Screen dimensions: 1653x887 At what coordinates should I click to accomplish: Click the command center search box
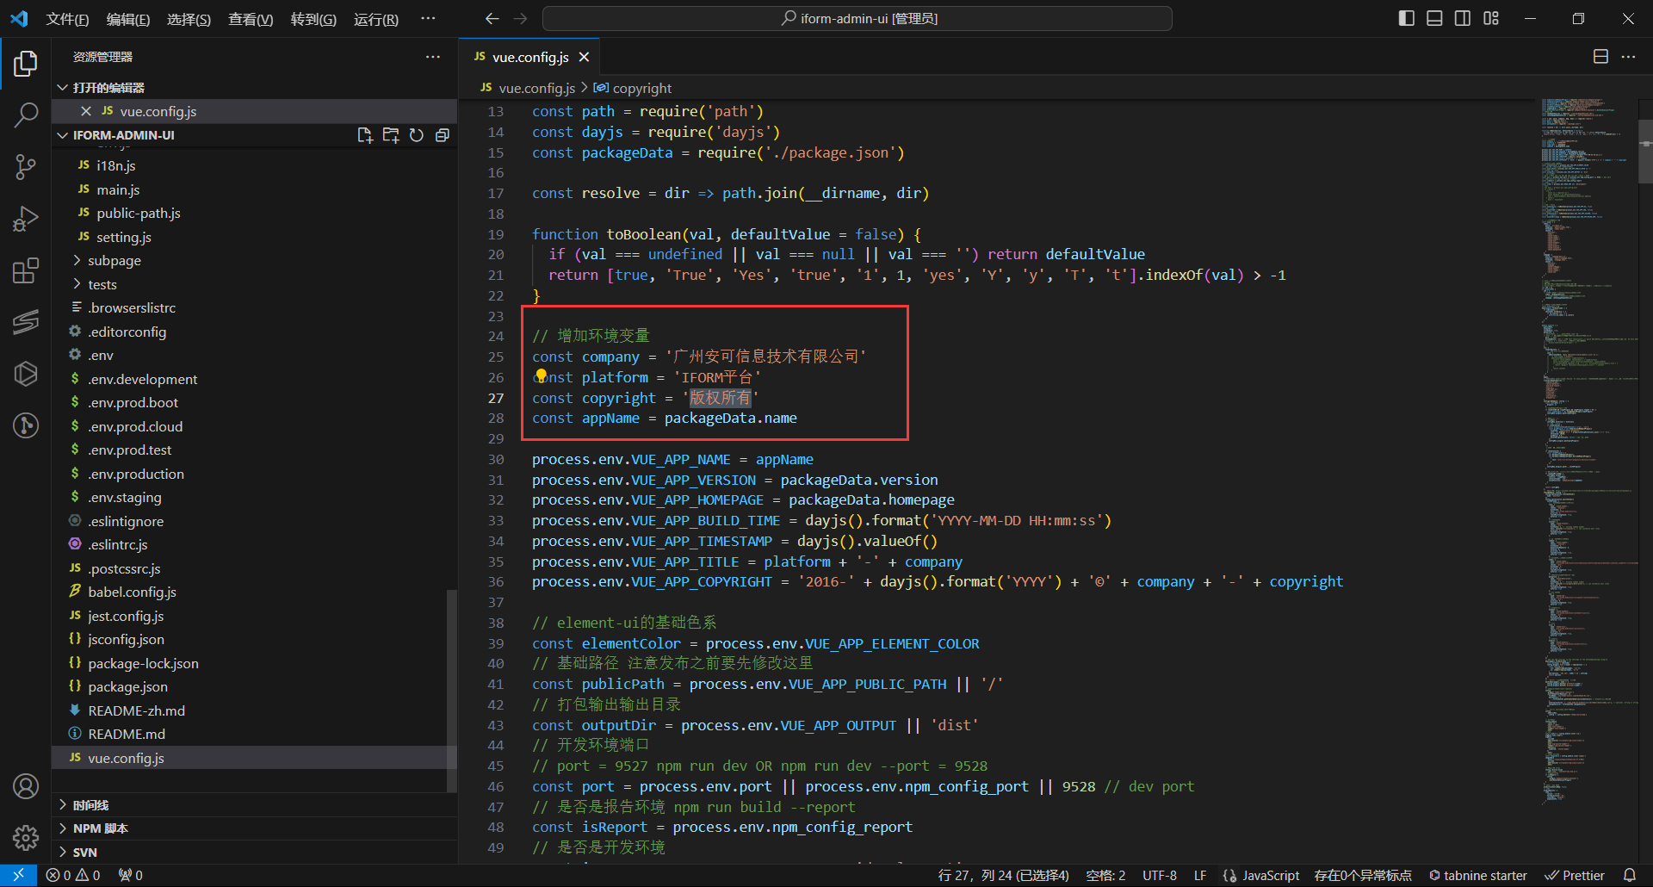point(857,18)
